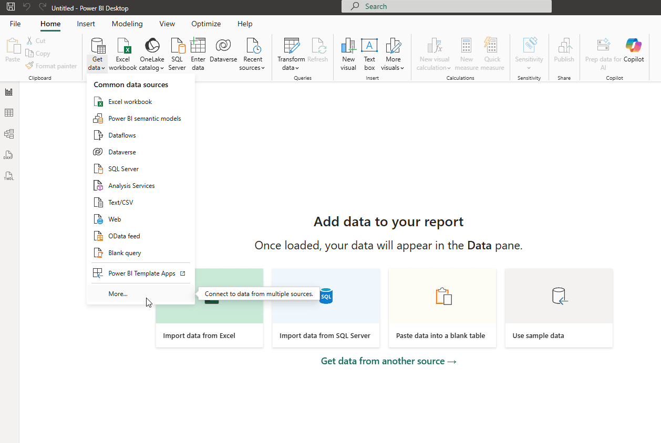This screenshot has height=443, width=661.
Task: Click the Undo arrow in title bar
Action: (27, 7)
